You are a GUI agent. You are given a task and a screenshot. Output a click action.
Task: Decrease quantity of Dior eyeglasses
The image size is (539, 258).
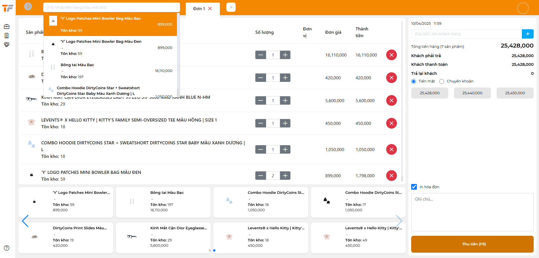click(x=261, y=100)
